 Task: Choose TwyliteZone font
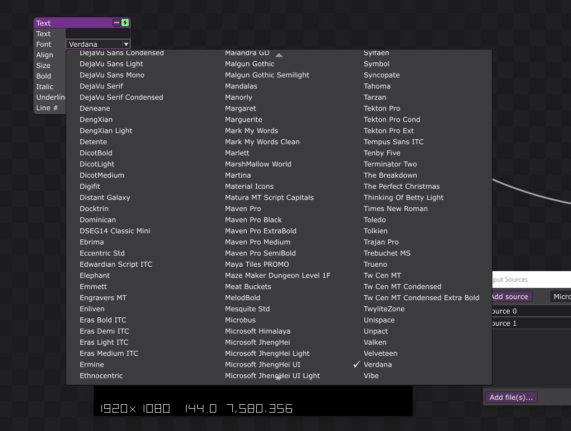point(384,308)
